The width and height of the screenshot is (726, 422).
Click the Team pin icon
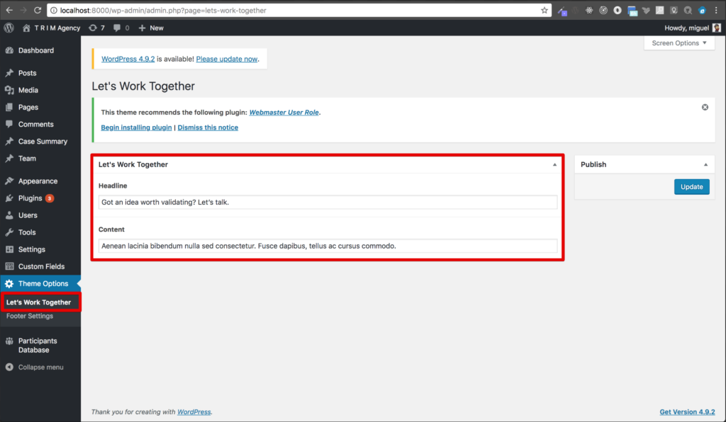coord(9,159)
